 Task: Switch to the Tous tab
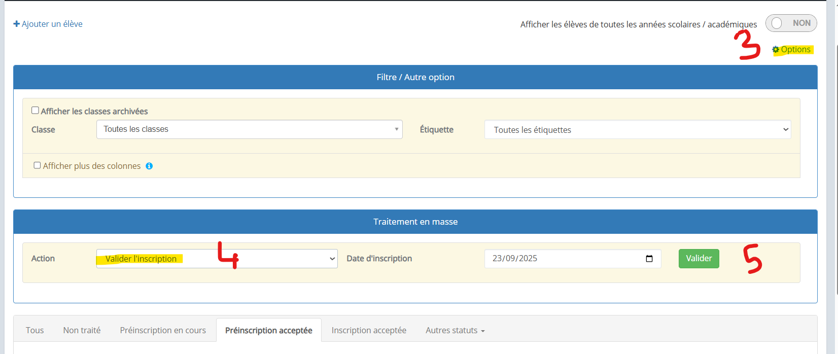34,331
